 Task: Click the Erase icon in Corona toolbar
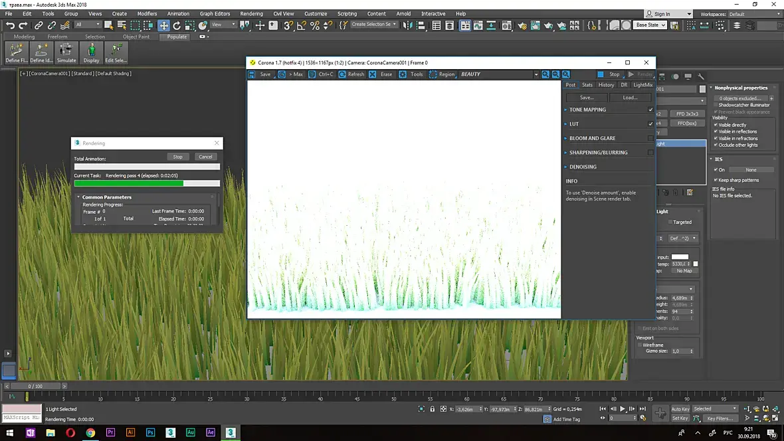373,74
